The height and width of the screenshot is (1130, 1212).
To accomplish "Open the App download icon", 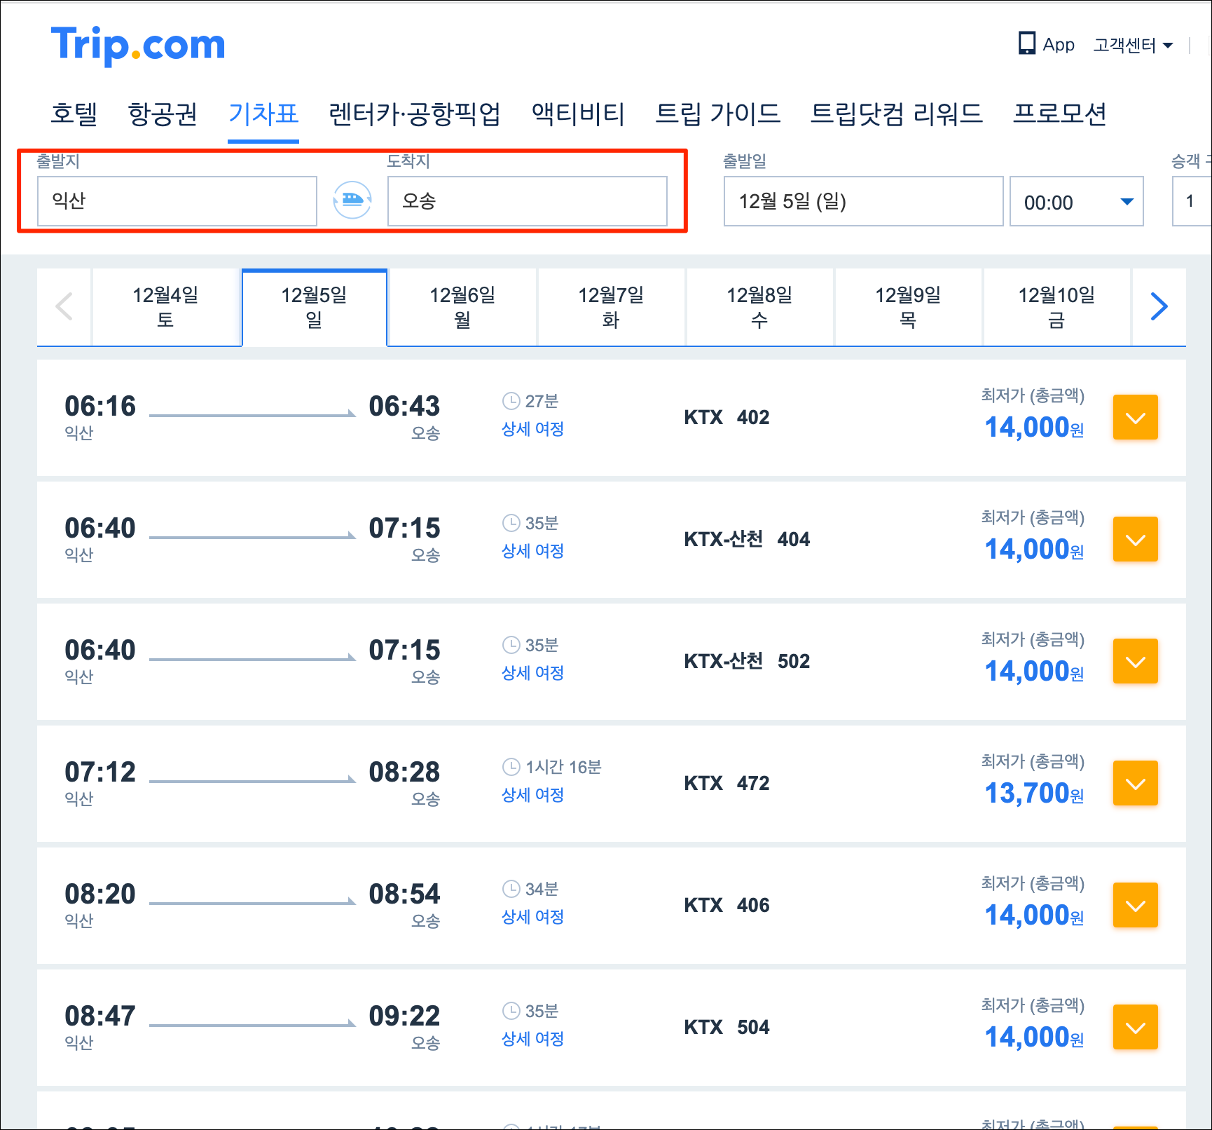I will click(1026, 43).
